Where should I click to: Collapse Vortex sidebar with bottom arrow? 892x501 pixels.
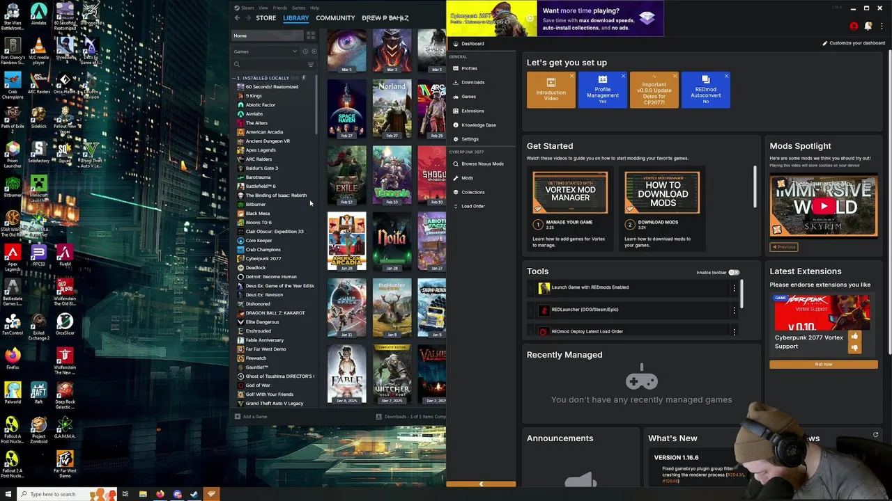481,484
